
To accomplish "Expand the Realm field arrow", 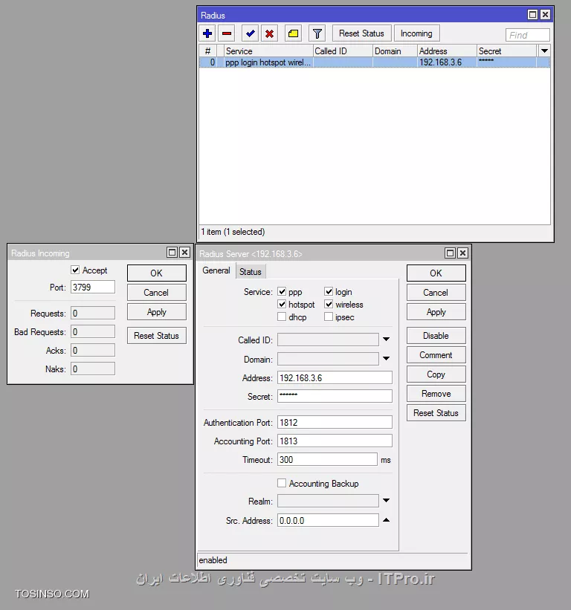I will pyautogui.click(x=386, y=501).
